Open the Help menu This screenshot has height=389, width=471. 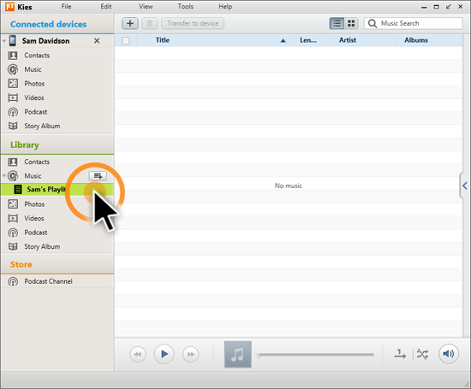click(x=225, y=6)
